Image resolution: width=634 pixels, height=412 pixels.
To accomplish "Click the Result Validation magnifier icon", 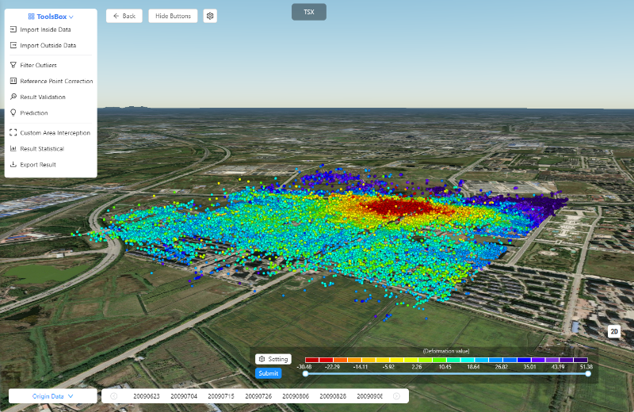I will pos(13,97).
